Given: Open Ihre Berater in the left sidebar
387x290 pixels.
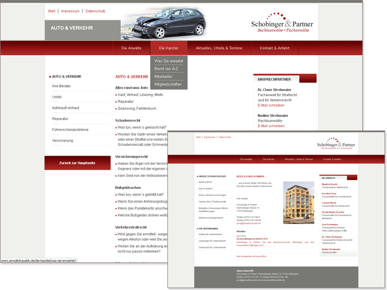Looking at the screenshot, I should pos(61,86).
